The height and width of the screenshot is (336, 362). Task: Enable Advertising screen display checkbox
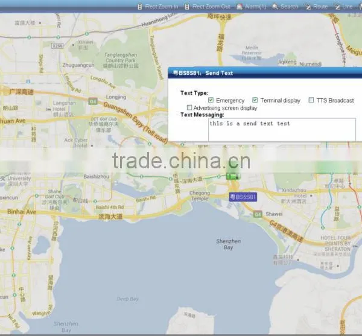[189, 107]
